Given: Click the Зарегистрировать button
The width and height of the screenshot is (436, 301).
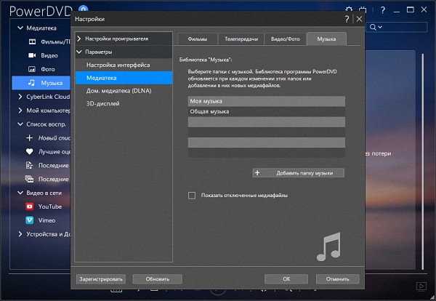Looking at the screenshot, I should (x=100, y=278).
